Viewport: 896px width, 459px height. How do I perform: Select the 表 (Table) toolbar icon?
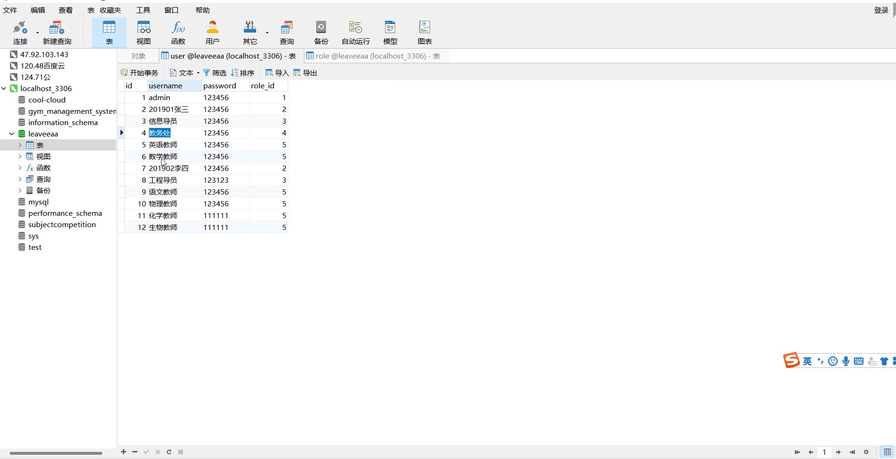[x=109, y=33]
